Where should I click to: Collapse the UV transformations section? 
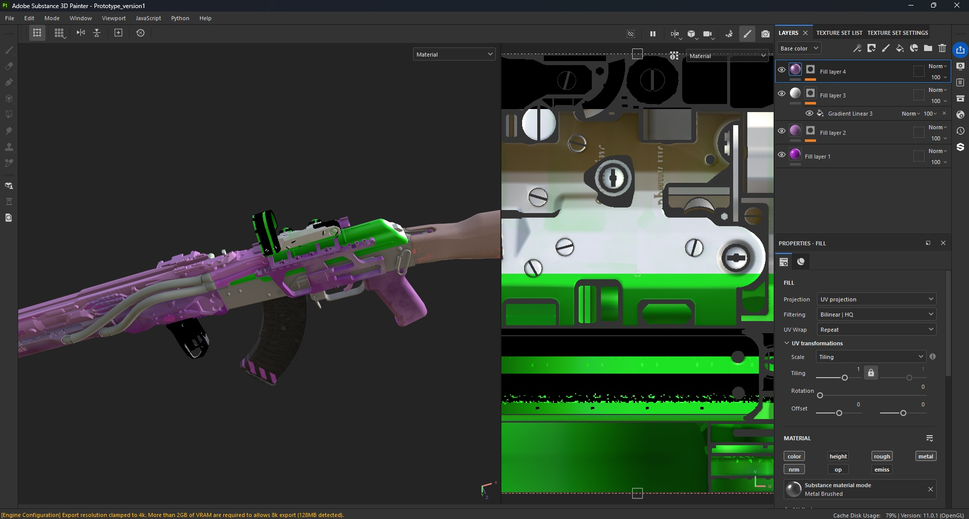point(787,343)
